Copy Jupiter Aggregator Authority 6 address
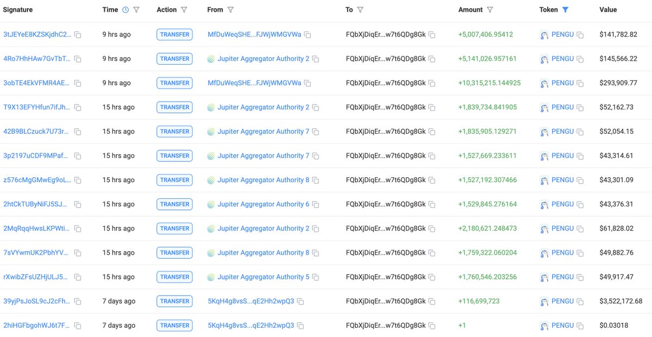Image resolution: width=652 pixels, height=337 pixels. pyautogui.click(x=316, y=204)
